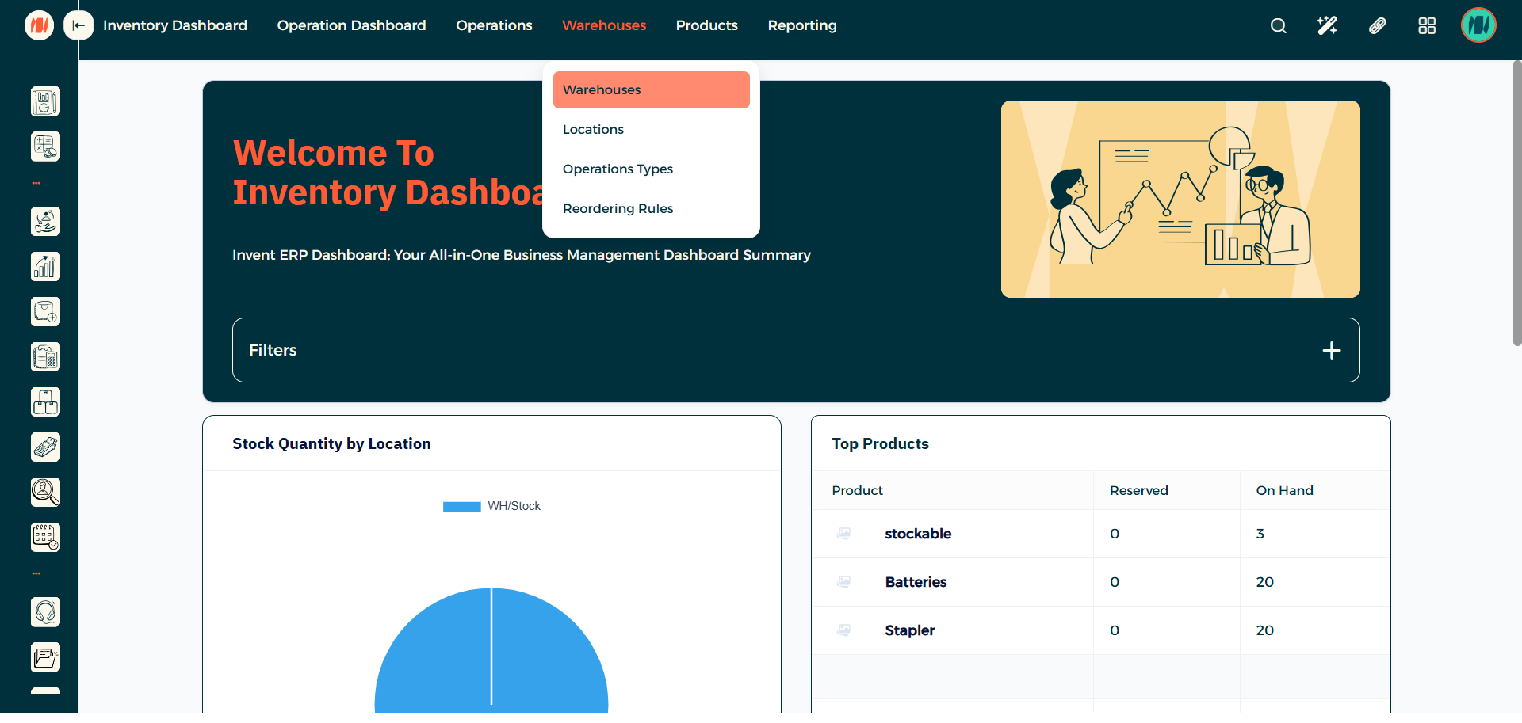Open the Reporting dropdown menu

coord(801,25)
